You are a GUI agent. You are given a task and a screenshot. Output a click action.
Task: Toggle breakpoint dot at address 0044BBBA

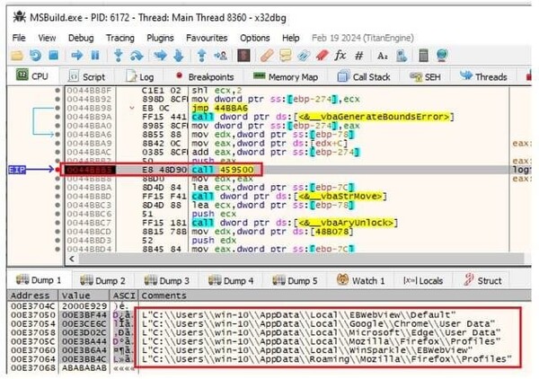click(57, 188)
